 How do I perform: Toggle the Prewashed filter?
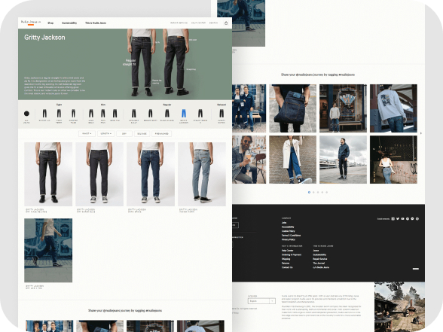point(161,133)
